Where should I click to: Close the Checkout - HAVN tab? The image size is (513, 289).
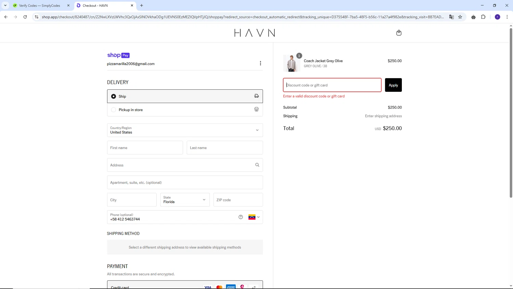[132, 5]
